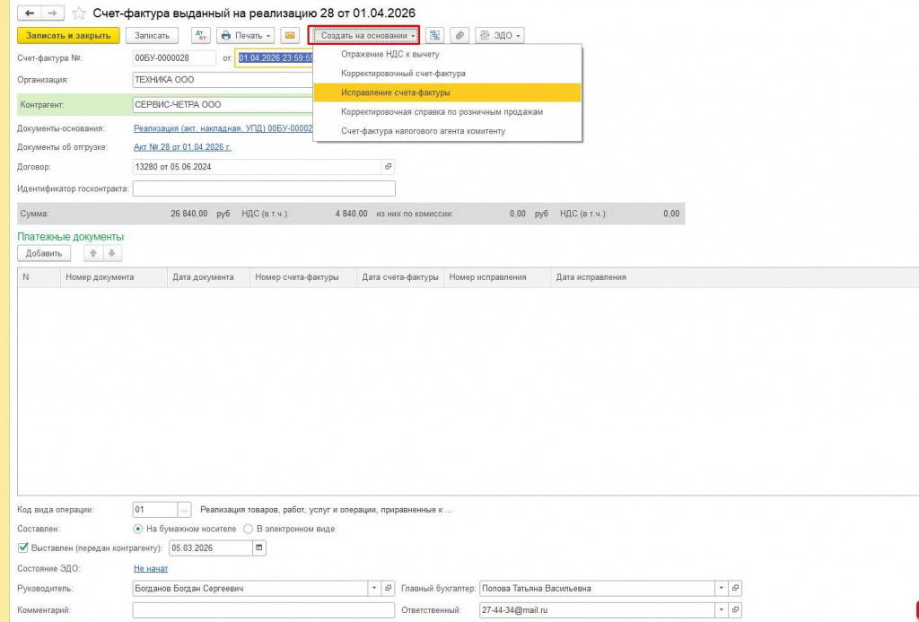Toggle the Выставлен (передан контрагенту) checkbox
This screenshot has height=622, width=919.
pyautogui.click(x=23, y=548)
